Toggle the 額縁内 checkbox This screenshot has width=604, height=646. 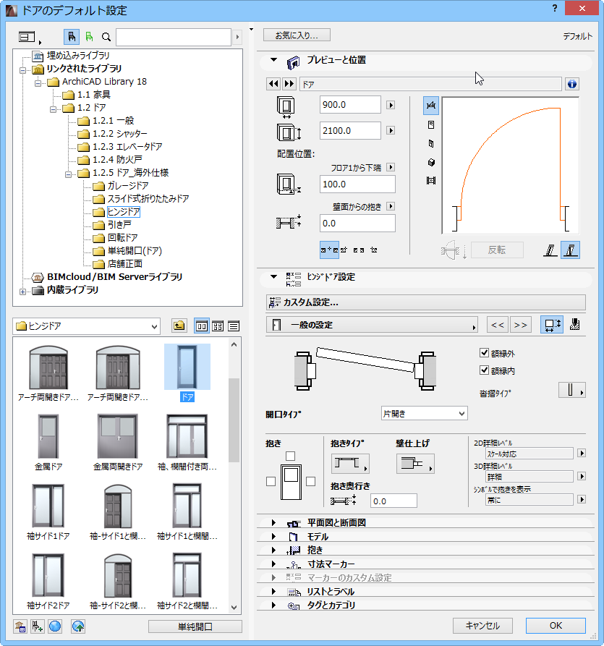pyautogui.click(x=485, y=370)
